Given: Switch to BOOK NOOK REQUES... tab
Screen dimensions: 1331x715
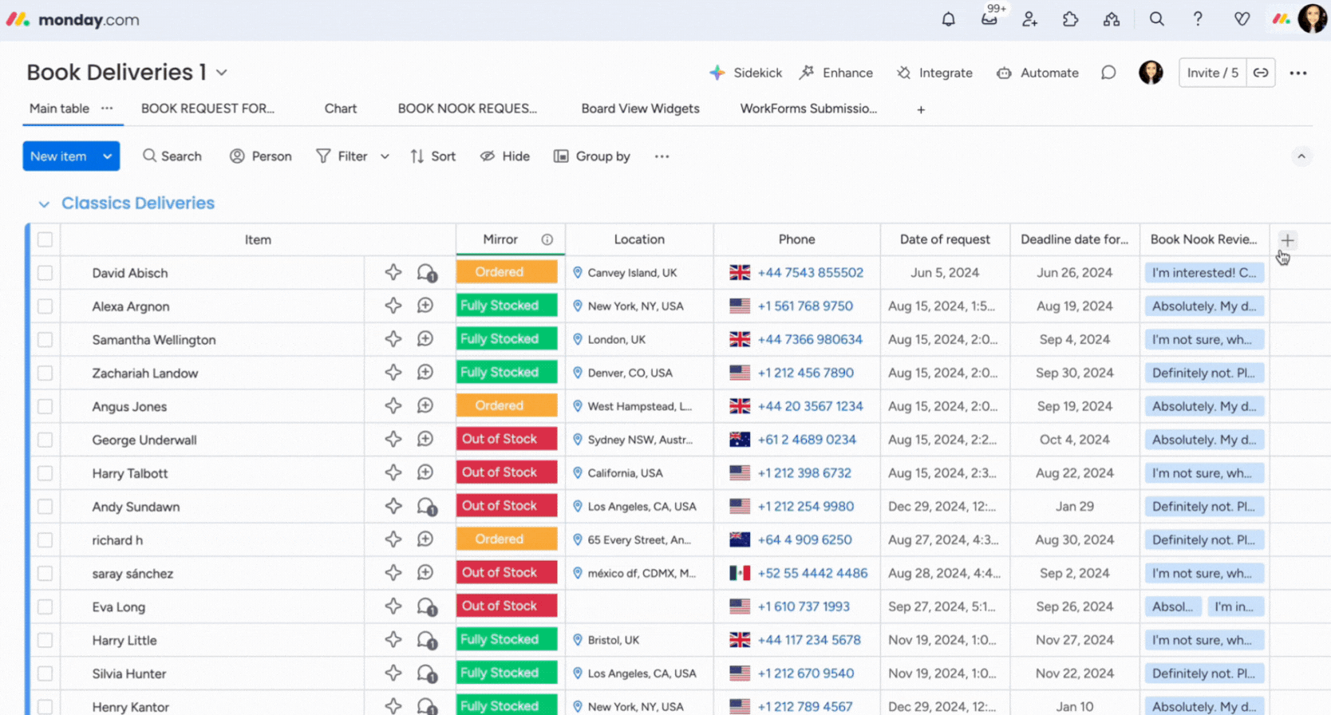Looking at the screenshot, I should [468, 109].
